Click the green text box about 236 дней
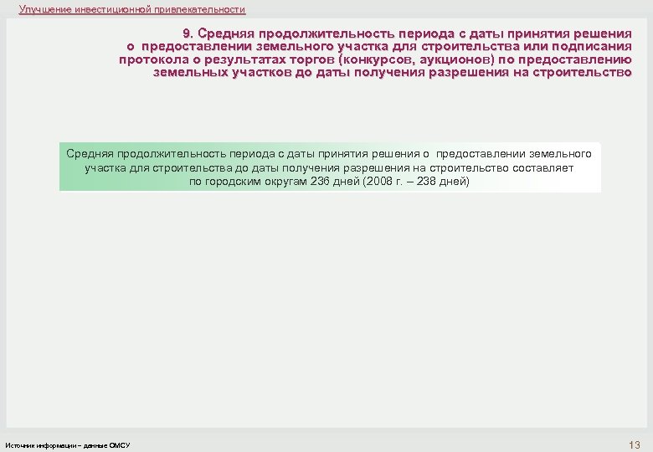 pos(330,167)
